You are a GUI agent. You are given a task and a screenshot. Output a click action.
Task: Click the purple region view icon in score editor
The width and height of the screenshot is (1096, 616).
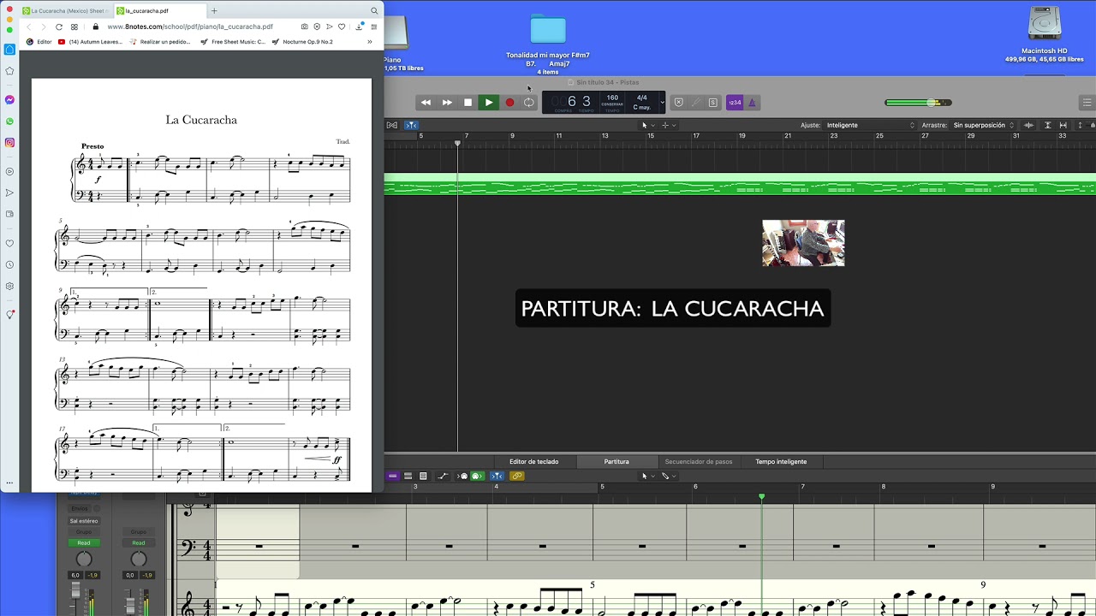tap(392, 477)
